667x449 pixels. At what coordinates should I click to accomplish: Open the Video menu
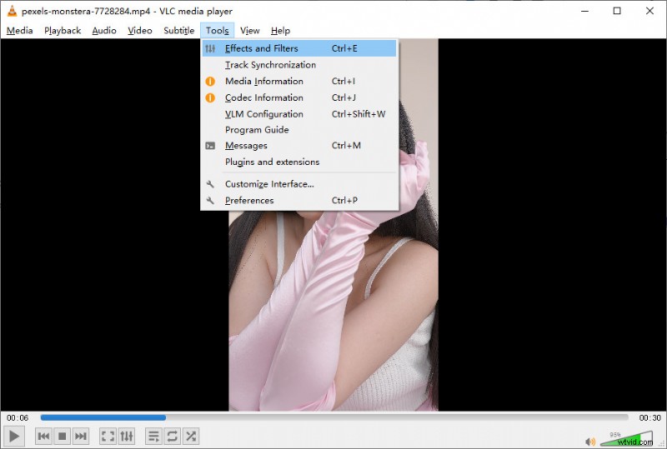pos(140,31)
